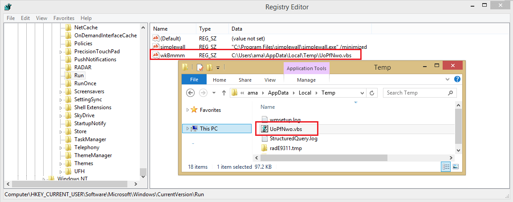Viewport: 513px width, 202px height.
Task: Click the This PC computer icon
Action: click(x=194, y=129)
